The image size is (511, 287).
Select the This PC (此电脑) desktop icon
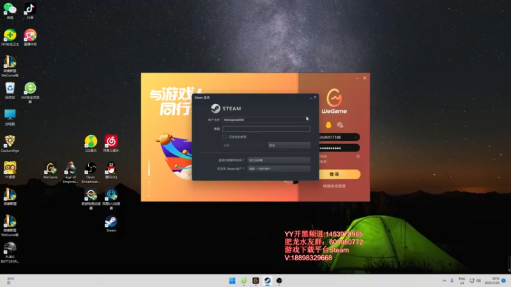10,117
